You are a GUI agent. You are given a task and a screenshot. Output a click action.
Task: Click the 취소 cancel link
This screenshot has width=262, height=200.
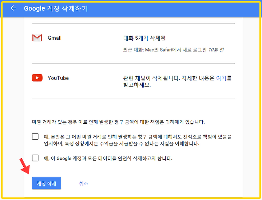click(x=84, y=184)
